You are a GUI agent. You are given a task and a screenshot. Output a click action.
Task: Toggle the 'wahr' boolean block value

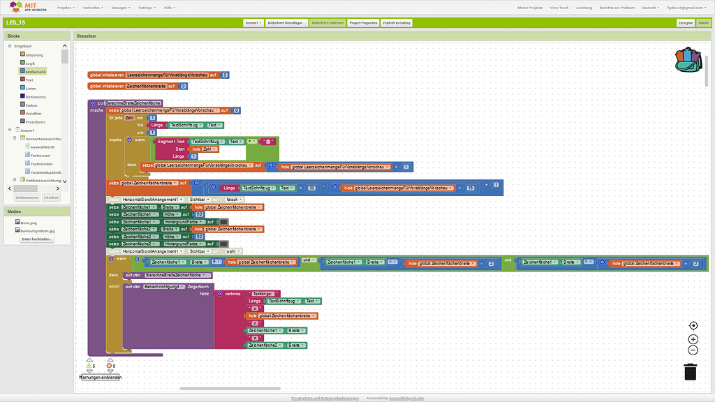(230, 251)
